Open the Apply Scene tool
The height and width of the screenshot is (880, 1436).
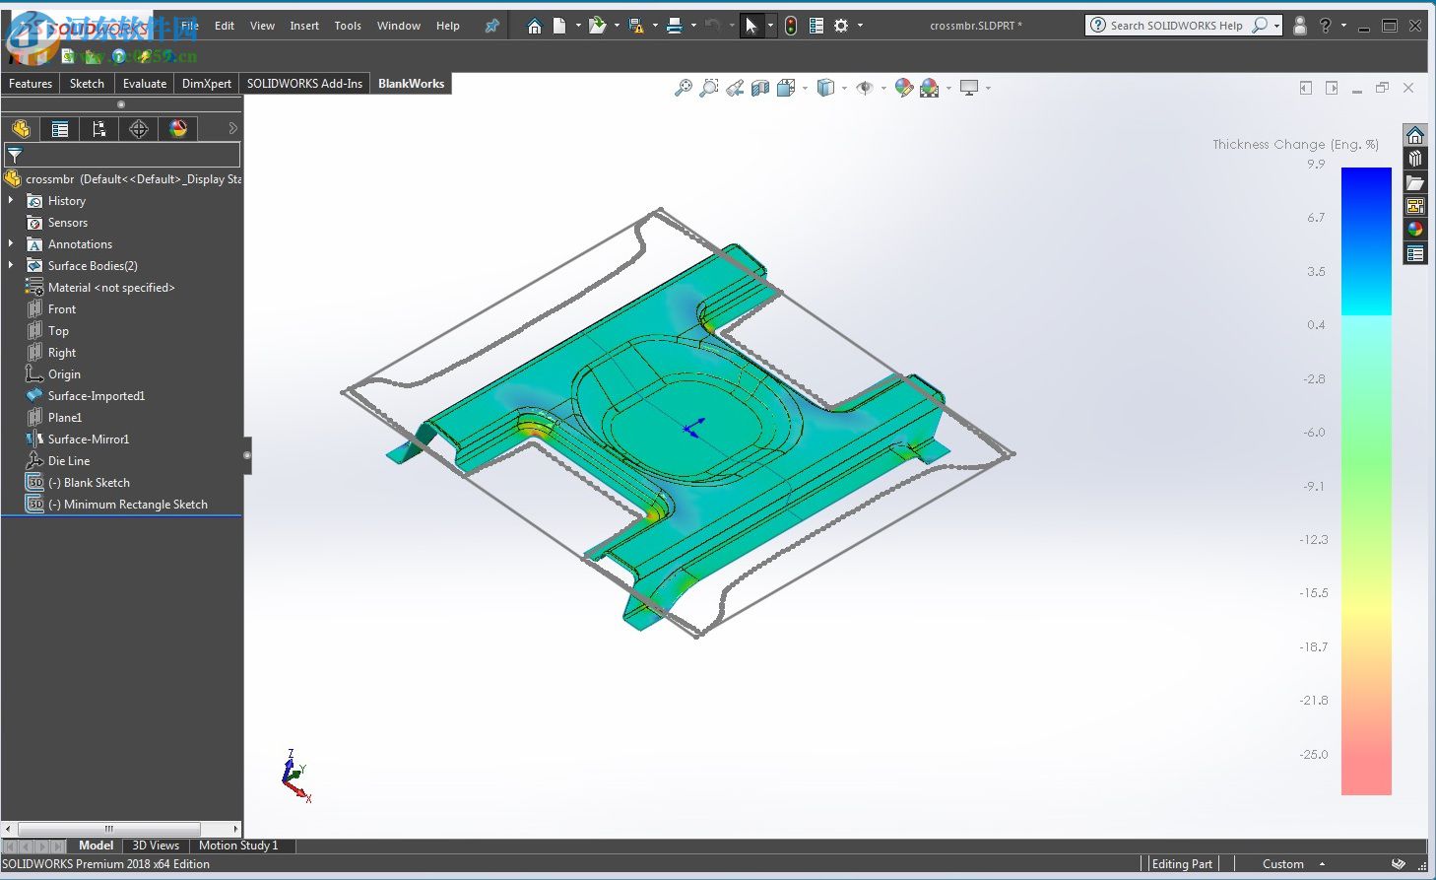tap(930, 87)
